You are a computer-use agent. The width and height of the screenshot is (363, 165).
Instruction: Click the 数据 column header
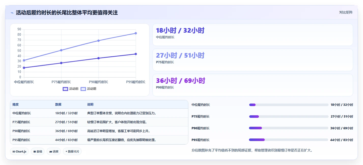pyautogui.click(x=58, y=105)
